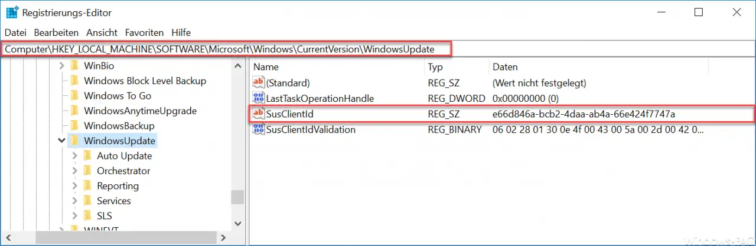
Task: Select the Windows To Go folder icon
Action: [74, 95]
